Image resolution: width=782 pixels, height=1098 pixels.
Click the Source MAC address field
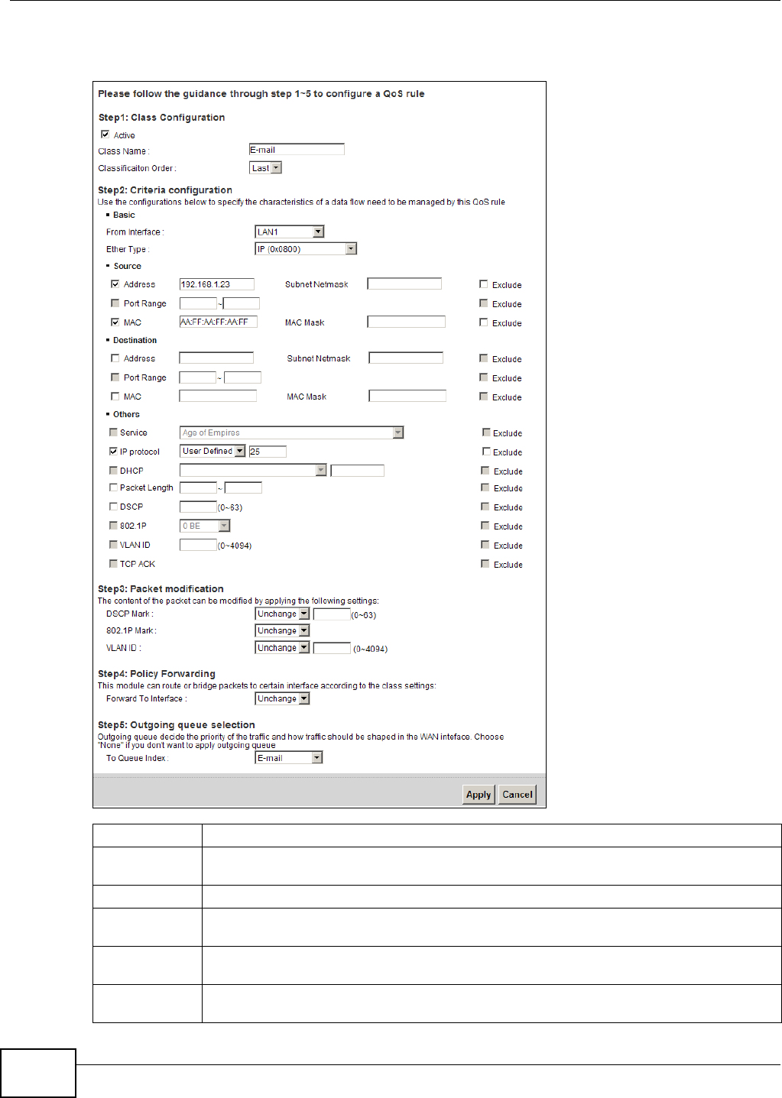coord(219,322)
